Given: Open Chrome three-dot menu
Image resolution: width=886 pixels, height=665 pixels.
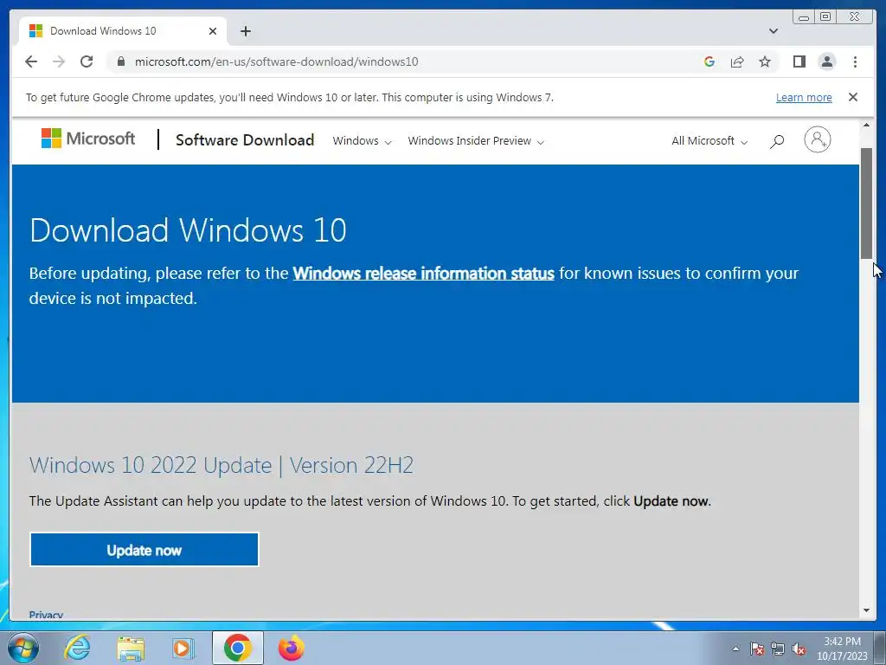Looking at the screenshot, I should pos(855,61).
